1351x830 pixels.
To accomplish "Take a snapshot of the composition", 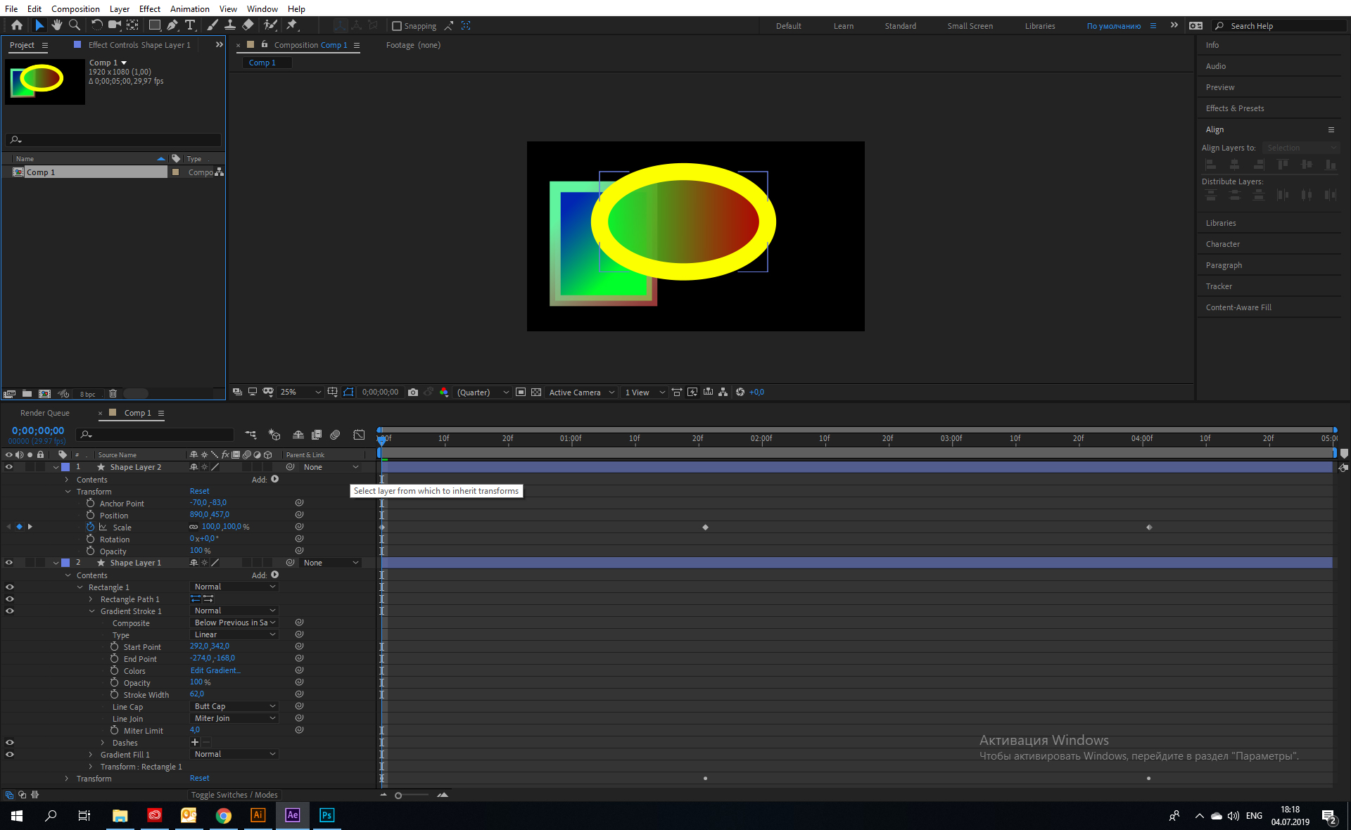I will (413, 392).
